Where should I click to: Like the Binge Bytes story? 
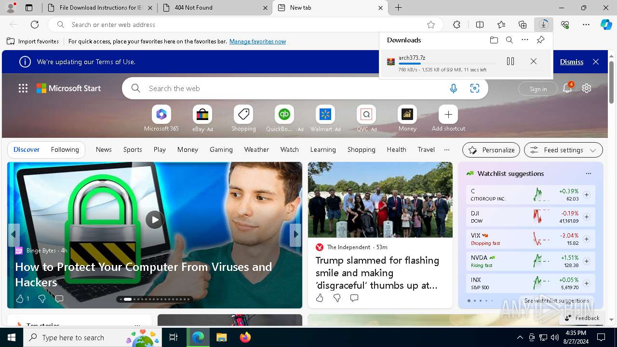(x=20, y=299)
